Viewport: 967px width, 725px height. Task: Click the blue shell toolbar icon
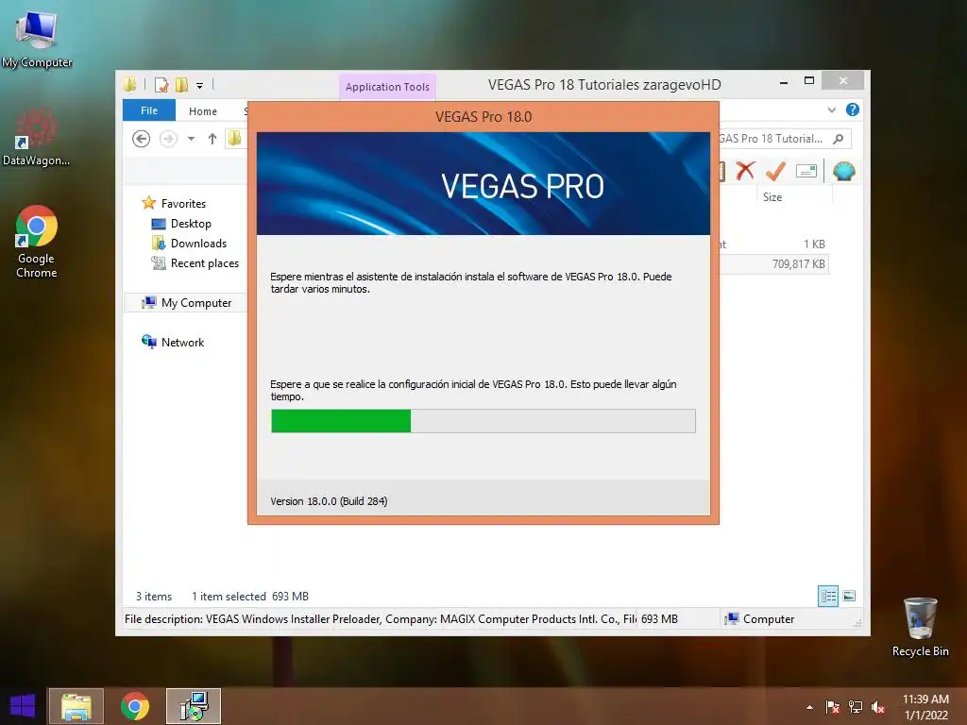(x=843, y=171)
